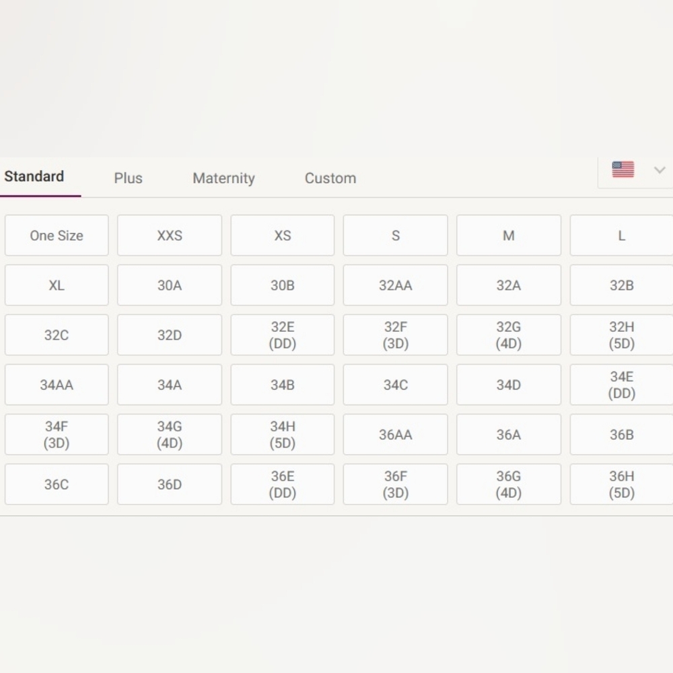
Task: Choose size 32E (DD)
Action: click(283, 334)
